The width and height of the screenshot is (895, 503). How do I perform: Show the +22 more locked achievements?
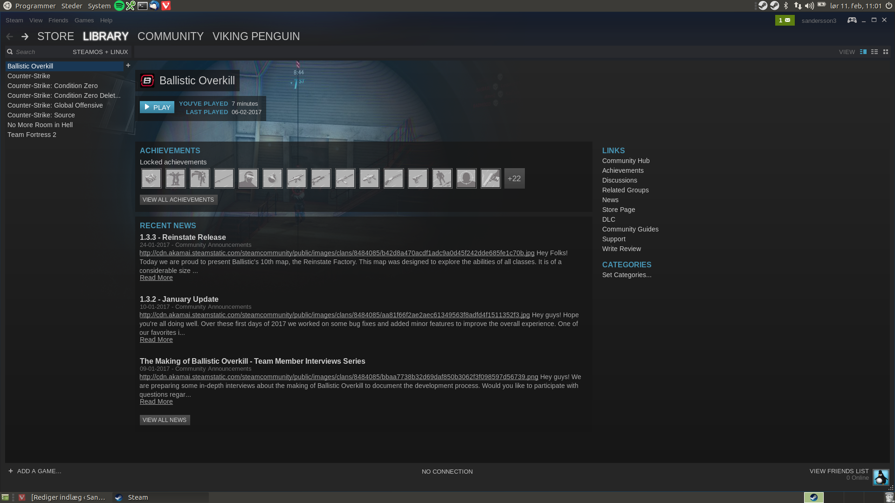[514, 178]
